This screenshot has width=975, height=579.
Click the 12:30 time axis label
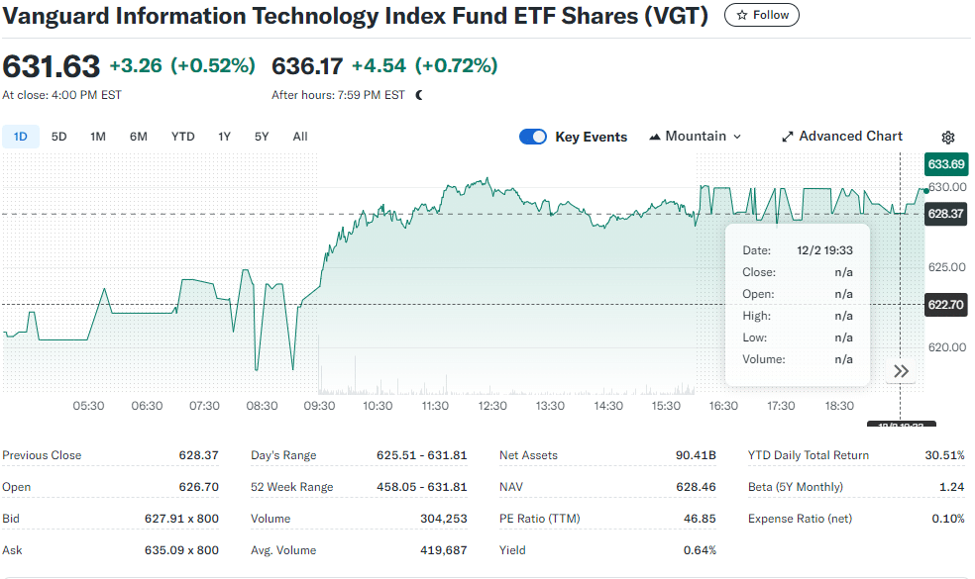[492, 406]
